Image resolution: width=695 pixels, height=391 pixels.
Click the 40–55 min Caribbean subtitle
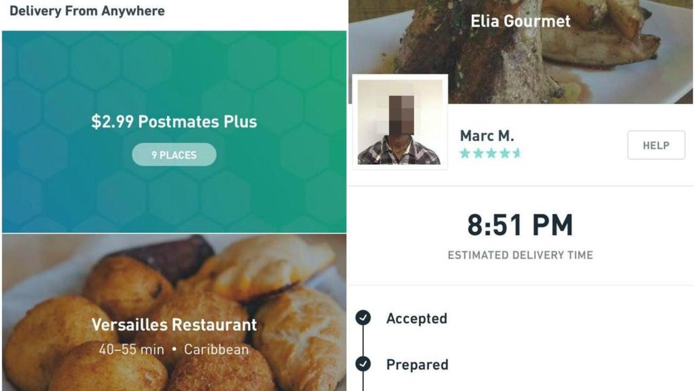tap(174, 350)
